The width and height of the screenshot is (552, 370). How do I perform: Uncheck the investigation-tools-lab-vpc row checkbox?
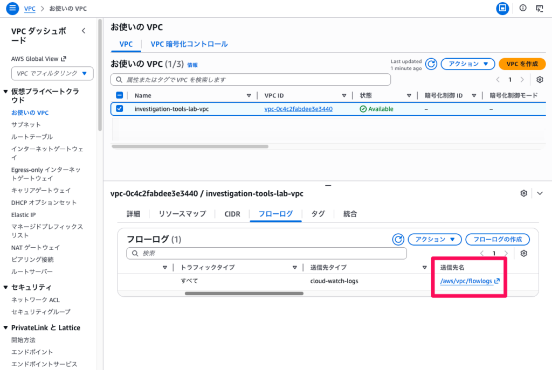click(120, 109)
